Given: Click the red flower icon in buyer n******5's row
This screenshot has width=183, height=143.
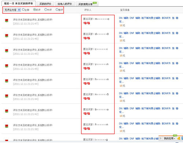Looking at the screenshot, I should (7, 96).
